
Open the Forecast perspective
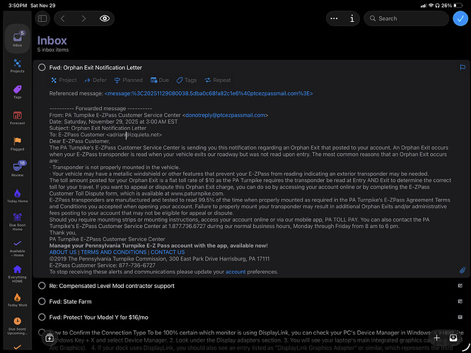pyautogui.click(x=16, y=118)
